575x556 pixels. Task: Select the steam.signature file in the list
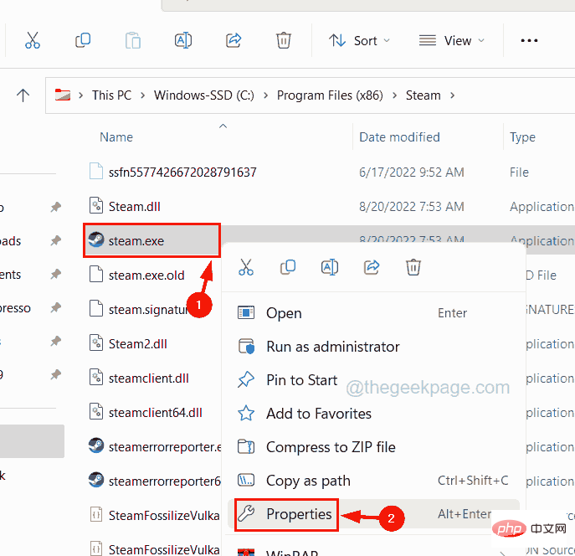click(x=147, y=310)
